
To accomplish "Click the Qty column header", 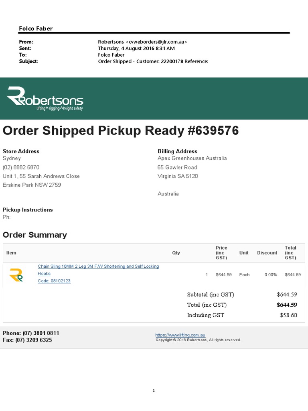I will point(176,253).
